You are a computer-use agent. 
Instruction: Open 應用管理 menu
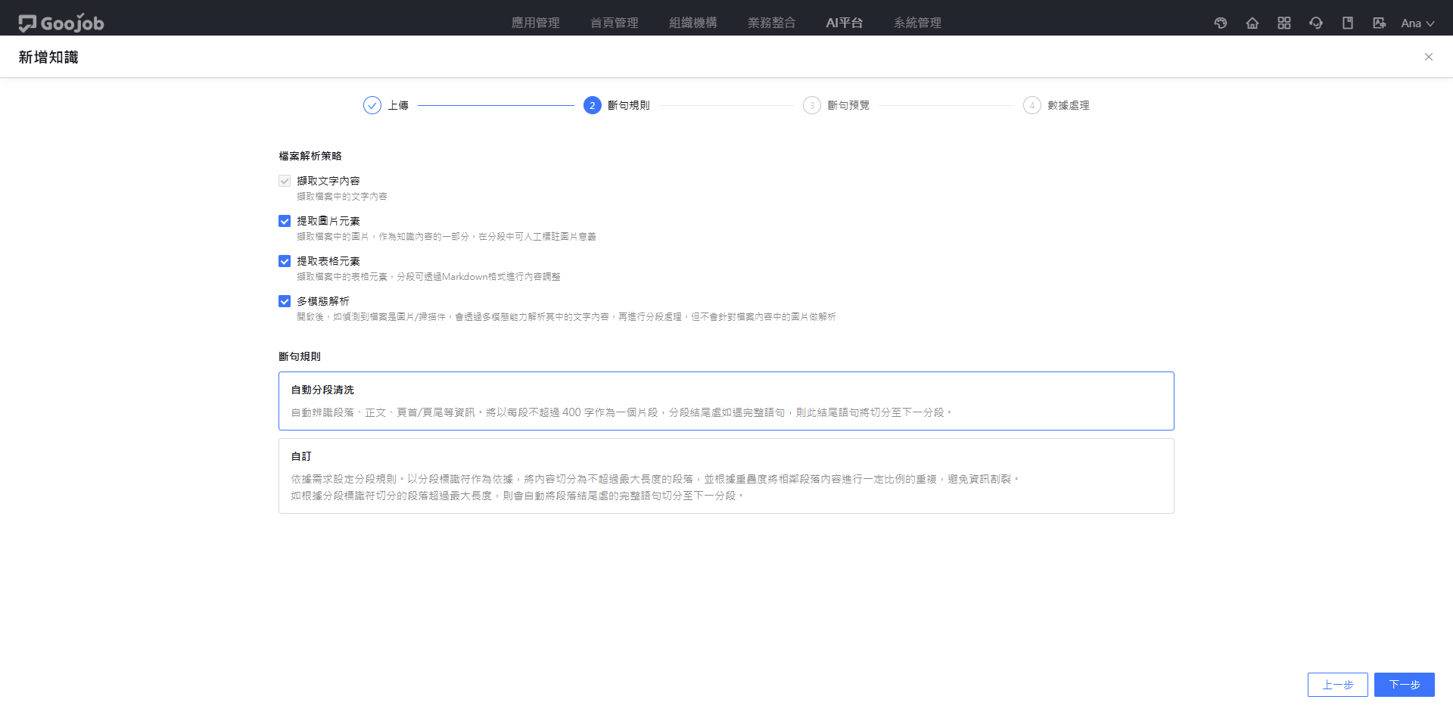pyautogui.click(x=536, y=23)
